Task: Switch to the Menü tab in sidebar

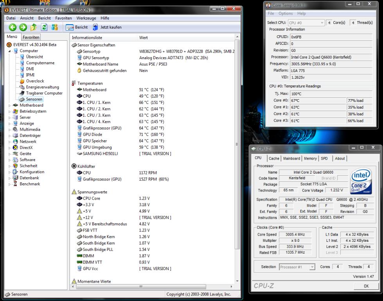Action: [12, 37]
